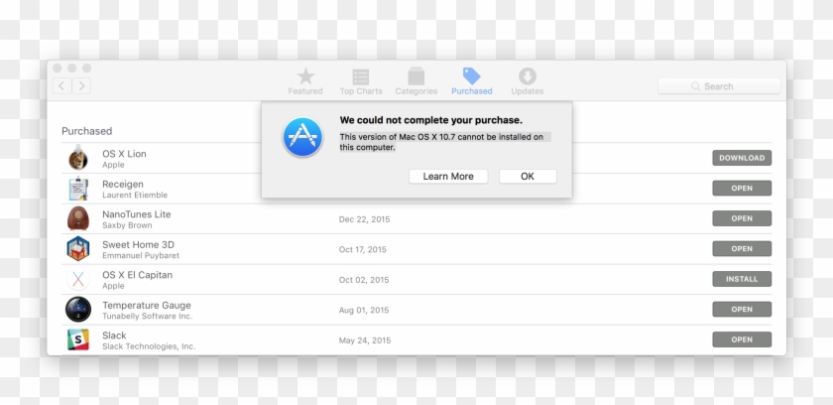
Task: Open the Updates tab
Action: 527,80
